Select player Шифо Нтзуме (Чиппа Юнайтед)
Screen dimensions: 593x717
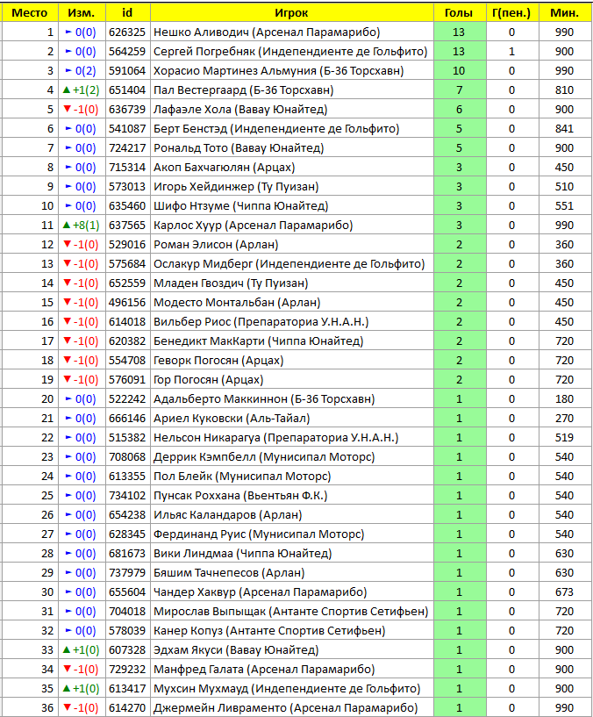pyautogui.click(x=241, y=205)
